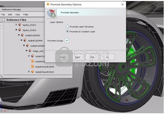
Task: Select the SubdivFace#19209 row text
Action: (x=45, y=67)
